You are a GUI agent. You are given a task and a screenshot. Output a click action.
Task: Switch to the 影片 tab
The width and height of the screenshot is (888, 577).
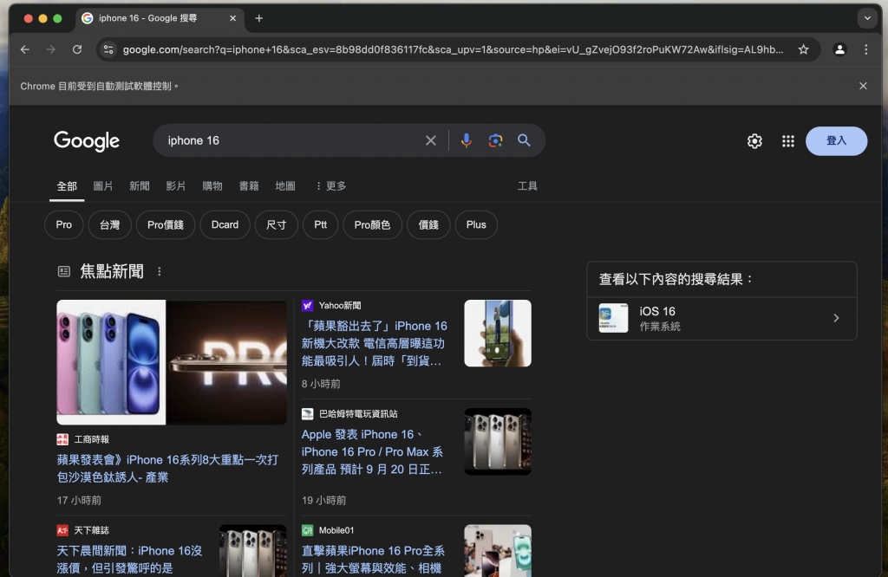coord(175,186)
